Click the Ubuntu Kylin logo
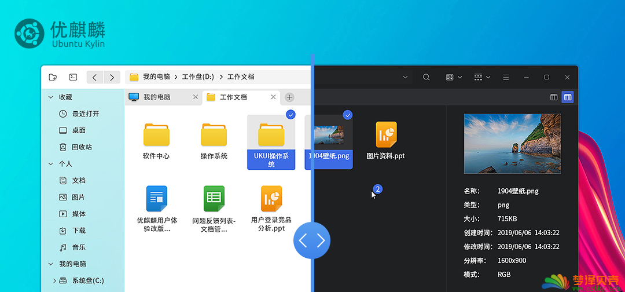The height and width of the screenshot is (292, 625). tap(60, 34)
